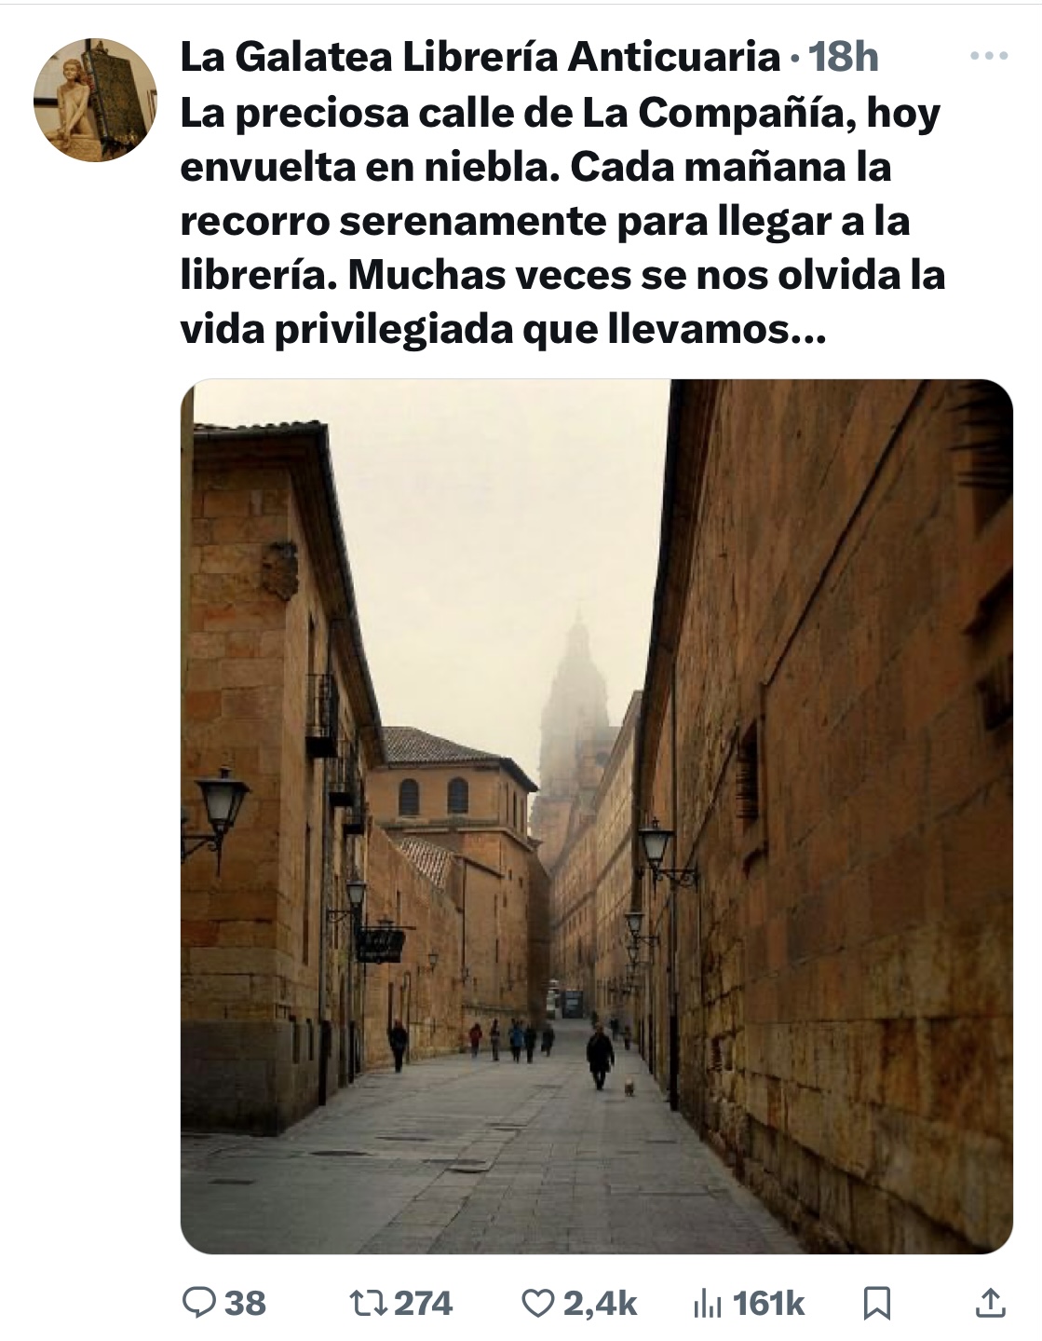
Task: Open the view analytics bar chart icon
Action: coord(708,1303)
